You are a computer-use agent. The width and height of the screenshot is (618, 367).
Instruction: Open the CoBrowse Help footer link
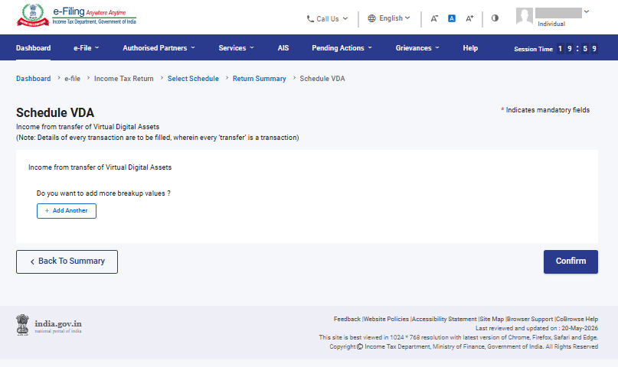pyautogui.click(x=577, y=319)
